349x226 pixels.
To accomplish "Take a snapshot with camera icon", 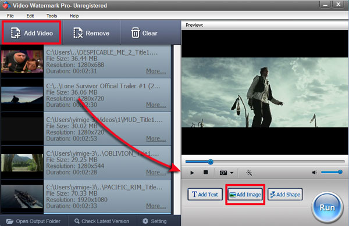I will click(x=223, y=173).
